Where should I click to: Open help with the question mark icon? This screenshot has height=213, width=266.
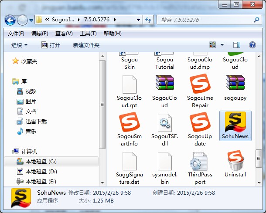tap(252, 45)
